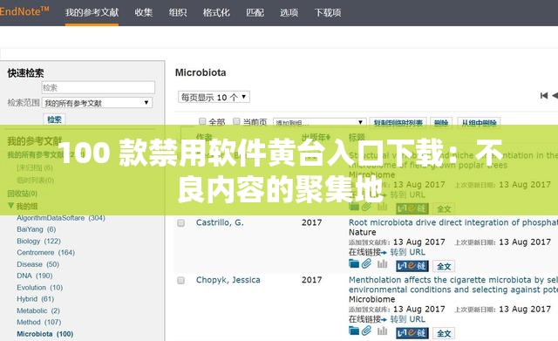Open Mentholation affects the cigarette microbiota title
The width and height of the screenshot is (558, 341).
pos(453,285)
